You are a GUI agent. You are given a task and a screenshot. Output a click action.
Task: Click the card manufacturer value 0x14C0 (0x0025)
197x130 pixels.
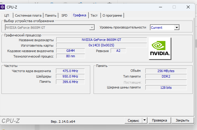(102, 45)
